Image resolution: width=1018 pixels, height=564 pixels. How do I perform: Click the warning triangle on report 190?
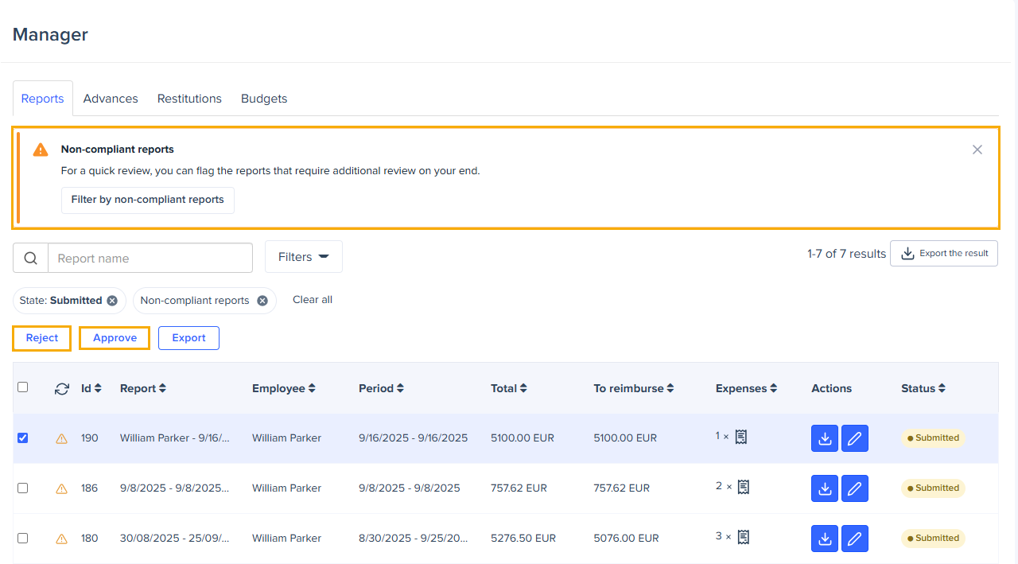click(x=62, y=438)
